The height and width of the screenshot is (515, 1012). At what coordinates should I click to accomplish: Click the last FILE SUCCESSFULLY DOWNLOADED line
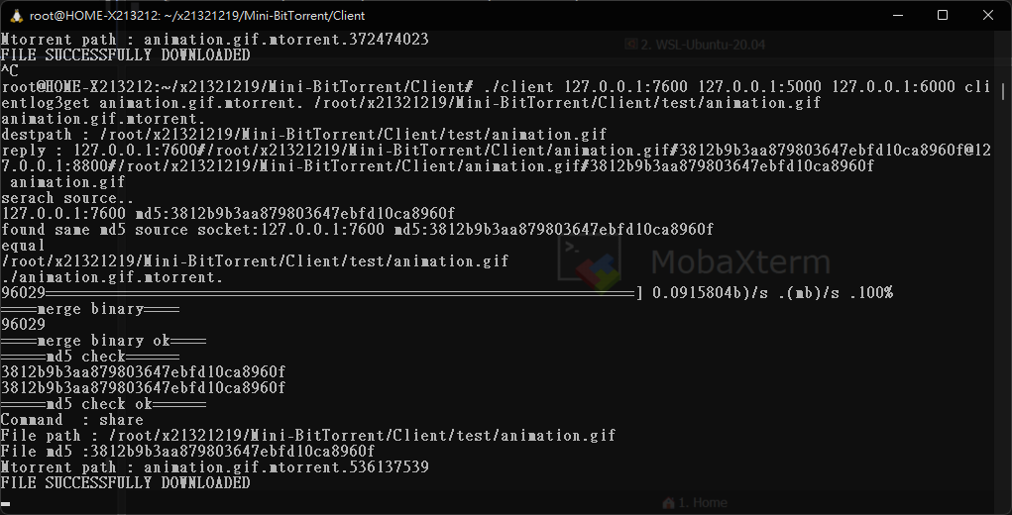pos(125,482)
